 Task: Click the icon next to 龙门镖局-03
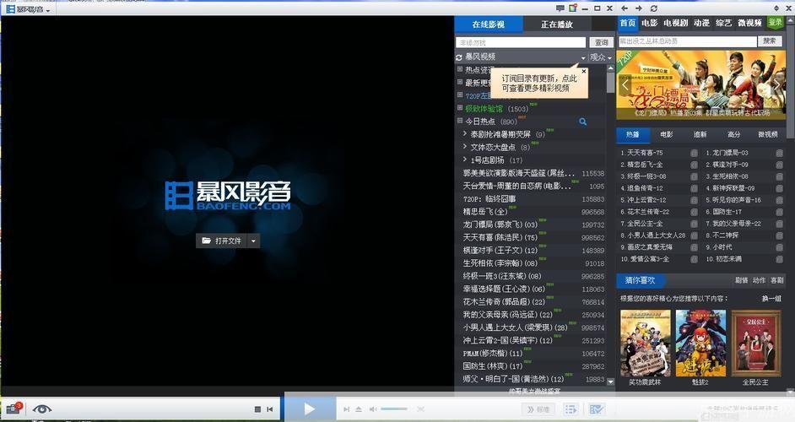779,153
